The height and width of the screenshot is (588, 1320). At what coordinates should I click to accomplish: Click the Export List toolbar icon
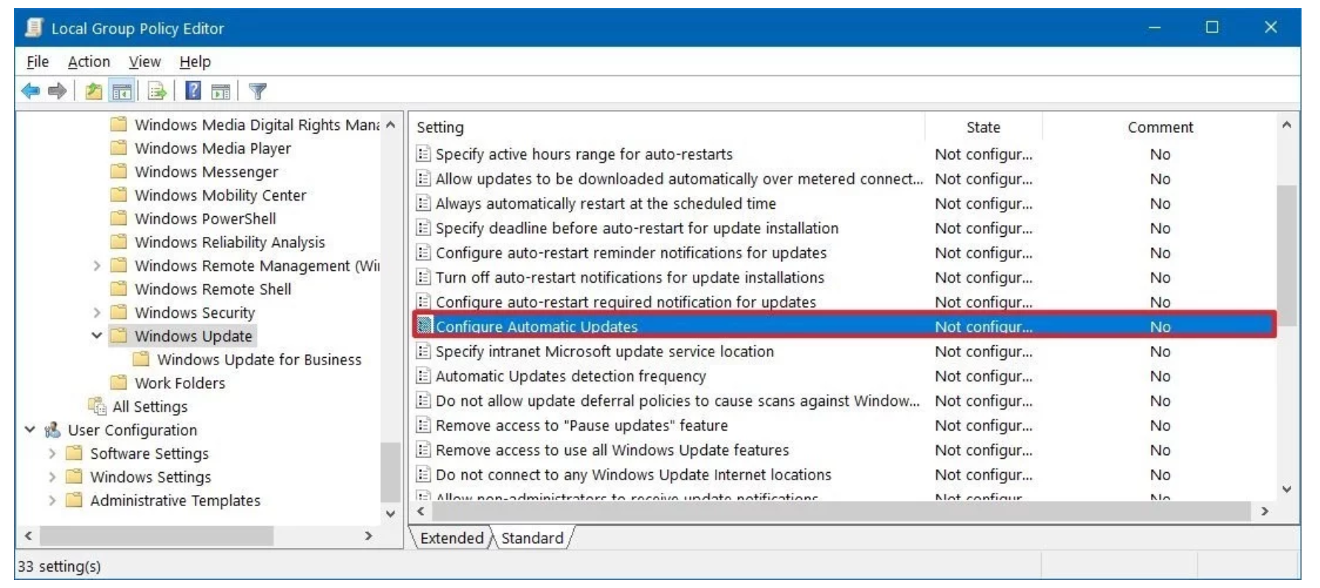pos(157,91)
